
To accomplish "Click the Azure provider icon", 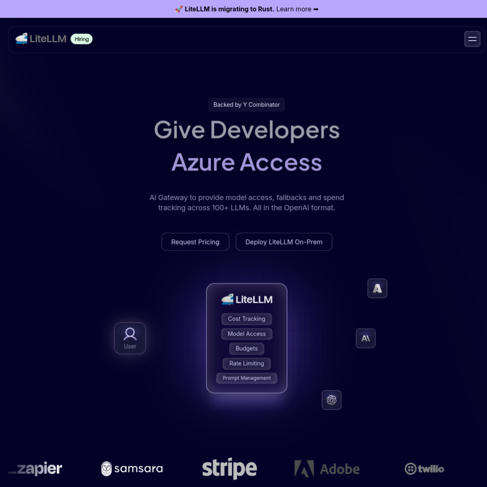I will [377, 288].
